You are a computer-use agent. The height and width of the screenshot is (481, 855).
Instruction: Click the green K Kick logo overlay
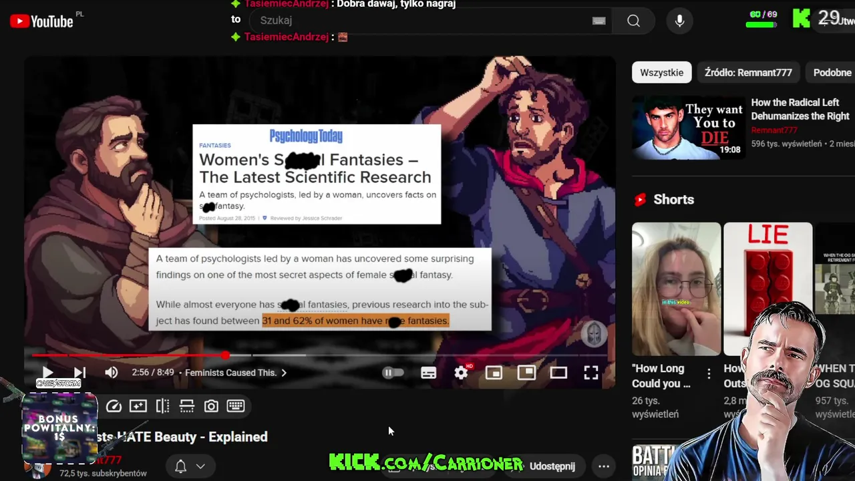tap(802, 19)
